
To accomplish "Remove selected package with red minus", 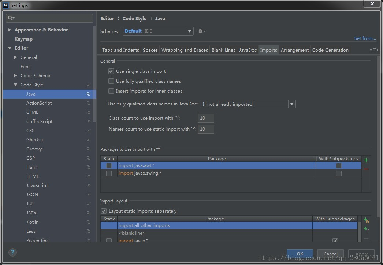I will pyautogui.click(x=366, y=169).
